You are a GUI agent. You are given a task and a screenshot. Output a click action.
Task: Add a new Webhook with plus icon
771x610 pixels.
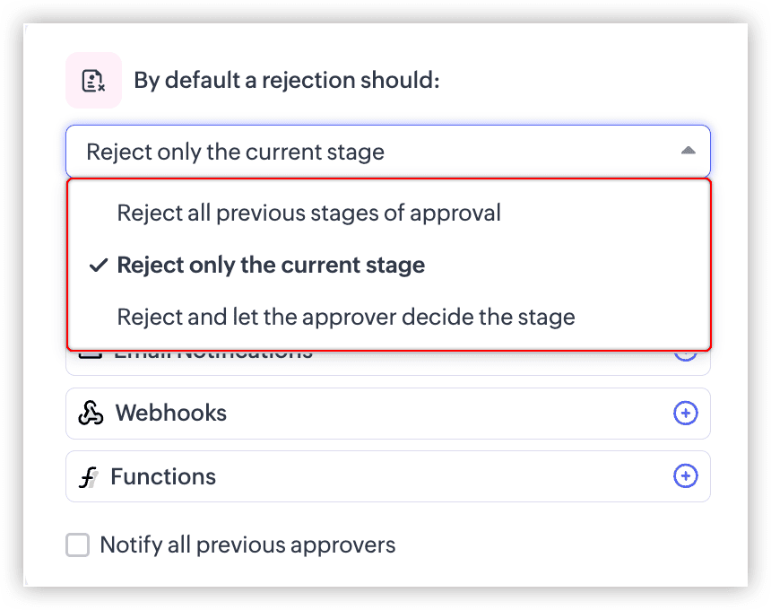685,413
